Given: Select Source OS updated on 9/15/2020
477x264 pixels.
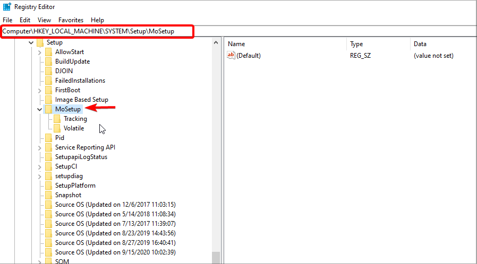Looking at the screenshot, I should point(115,252).
